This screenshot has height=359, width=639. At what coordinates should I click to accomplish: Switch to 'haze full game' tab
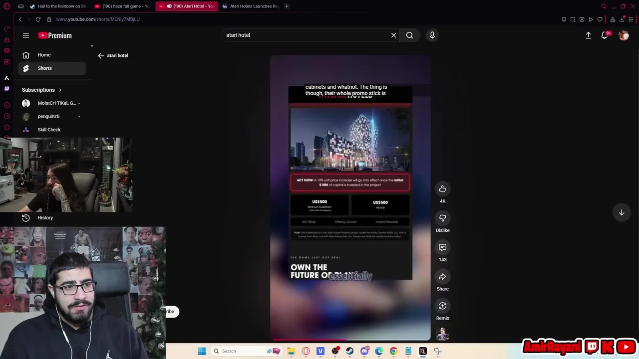[122, 6]
